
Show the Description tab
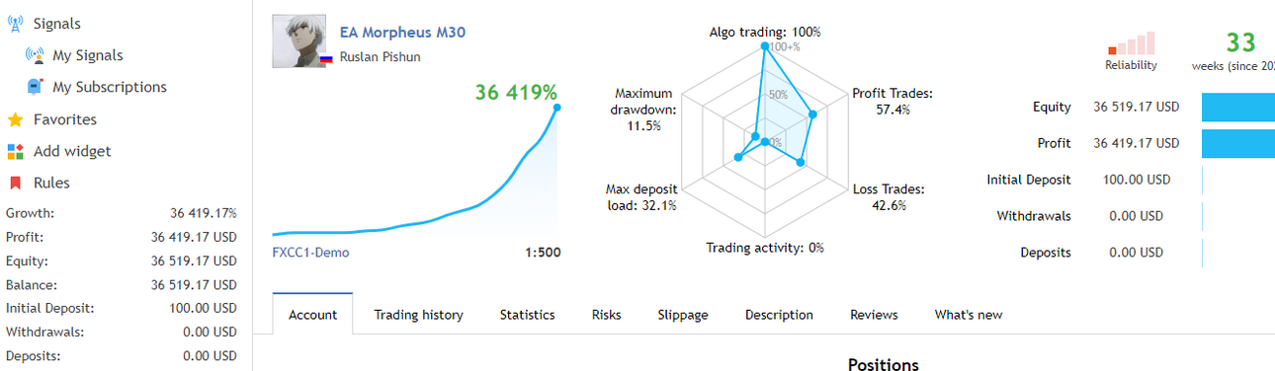[x=779, y=315]
